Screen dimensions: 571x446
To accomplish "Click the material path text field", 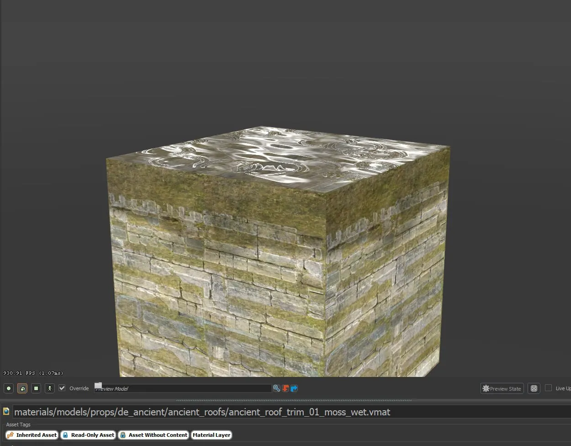I will point(291,412).
